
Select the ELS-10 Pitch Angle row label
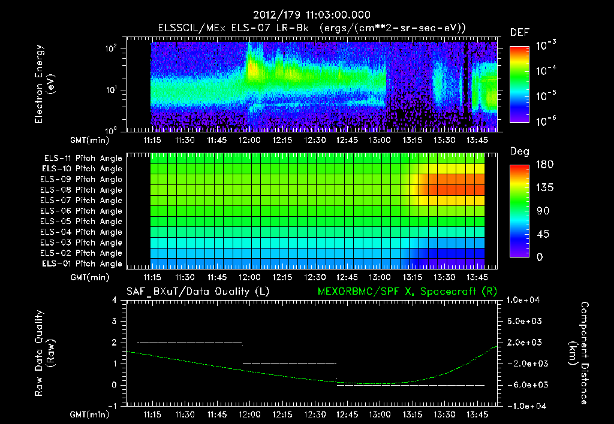[x=82, y=169]
